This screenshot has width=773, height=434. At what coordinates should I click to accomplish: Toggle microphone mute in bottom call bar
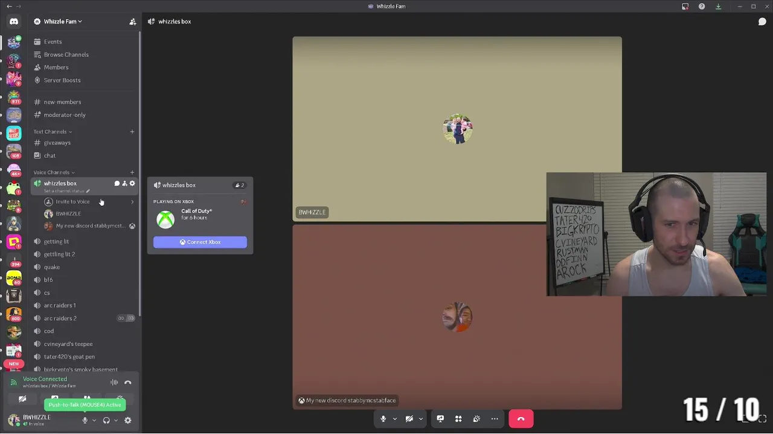[383, 419]
